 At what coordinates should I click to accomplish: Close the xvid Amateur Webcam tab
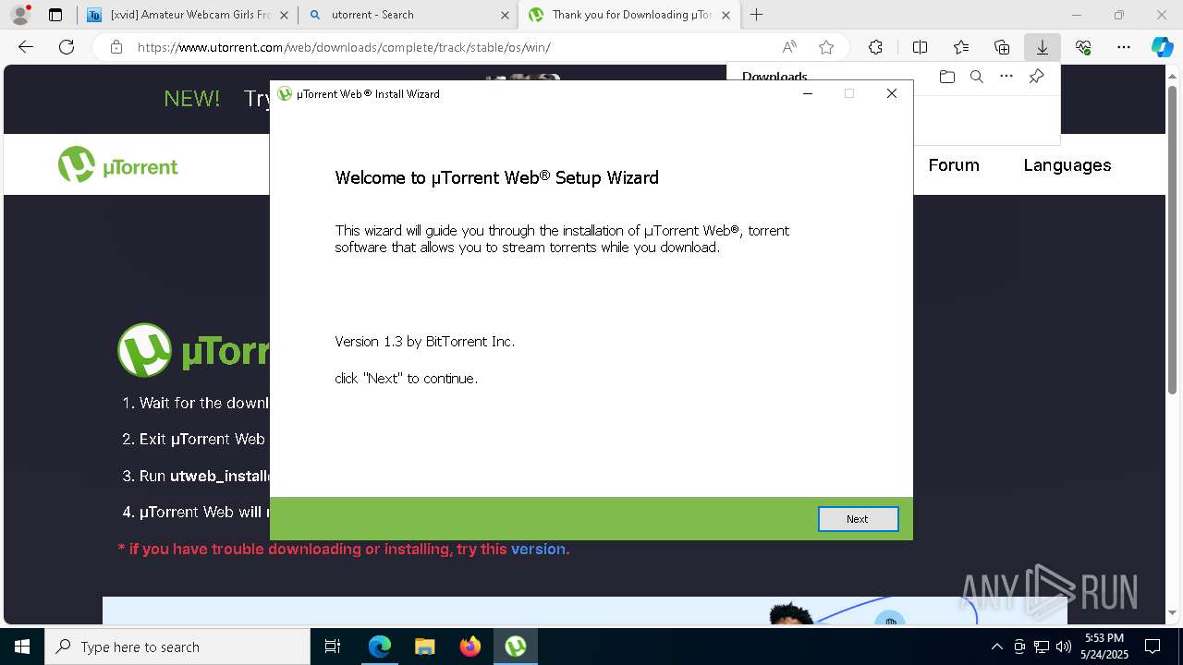point(283,15)
